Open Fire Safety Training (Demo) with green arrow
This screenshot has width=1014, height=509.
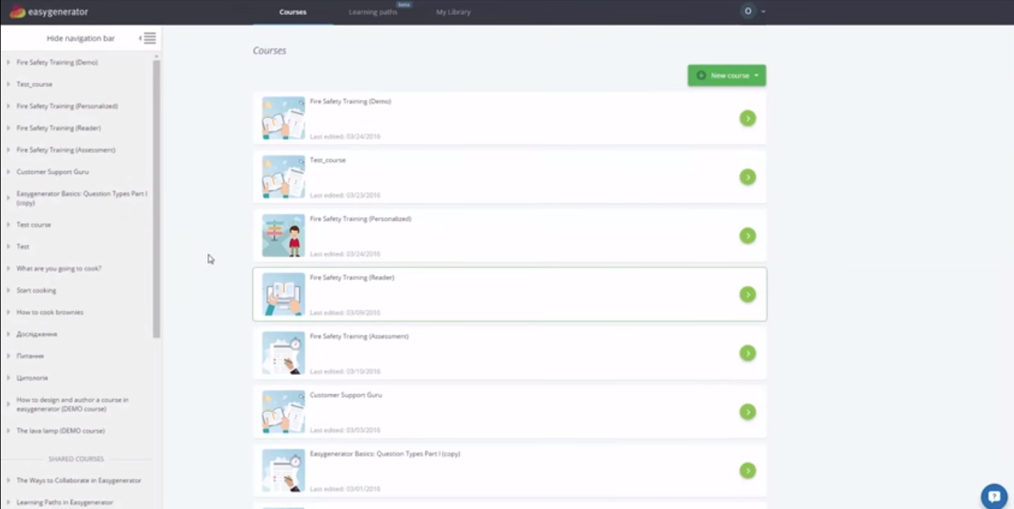point(748,118)
